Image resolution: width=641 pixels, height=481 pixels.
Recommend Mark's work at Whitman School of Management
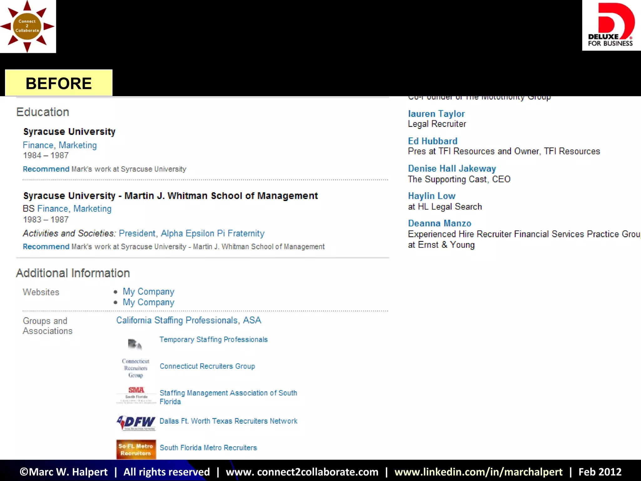(46, 247)
